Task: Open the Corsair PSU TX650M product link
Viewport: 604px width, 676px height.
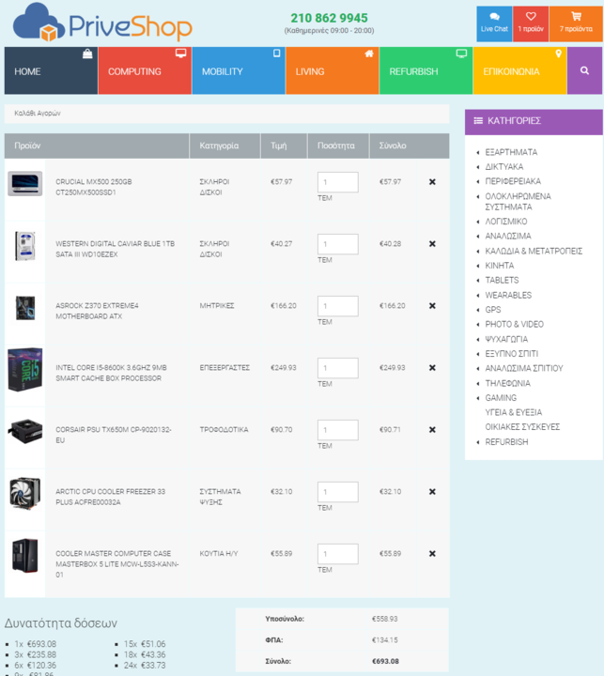Action: pyautogui.click(x=114, y=435)
